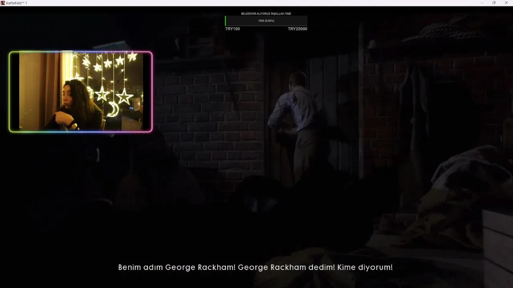This screenshot has width=513, height=288.
Task: Click the 'Benim adım George Rackham' subtitle
Action: (255, 267)
